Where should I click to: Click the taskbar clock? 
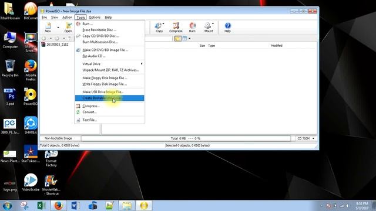click(362, 206)
